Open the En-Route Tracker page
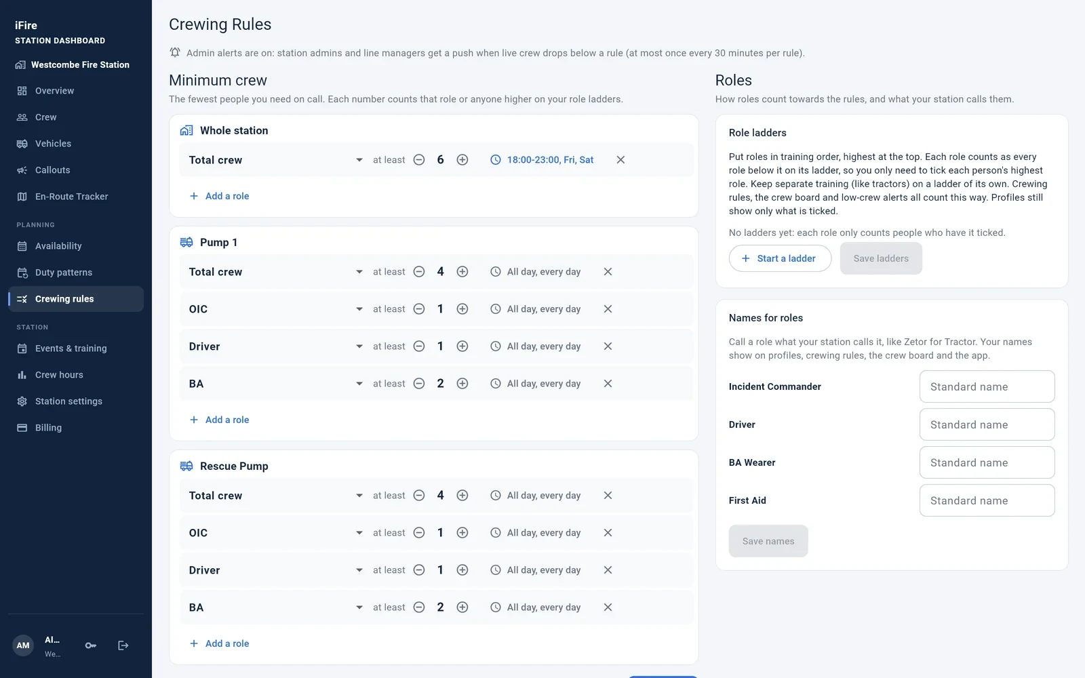The height and width of the screenshot is (678, 1085). point(76,197)
